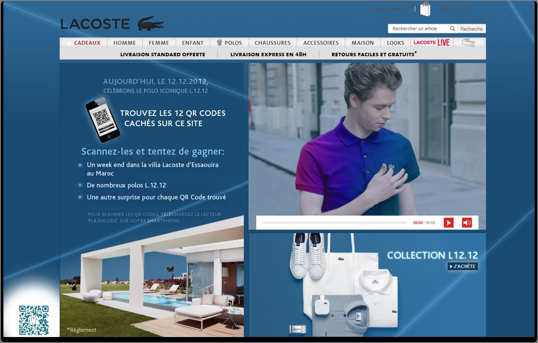Image resolution: width=538 pixels, height=343 pixels.
Task: Click 'De nombreux polos L.12.12' text
Action: (126, 185)
